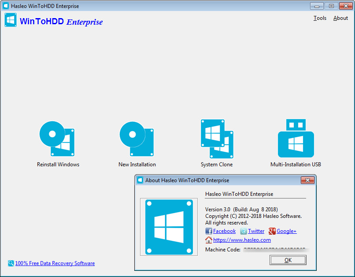Click the New Installation disc icon
Image resolution: width=355 pixels, height=277 pixels.
point(137,139)
